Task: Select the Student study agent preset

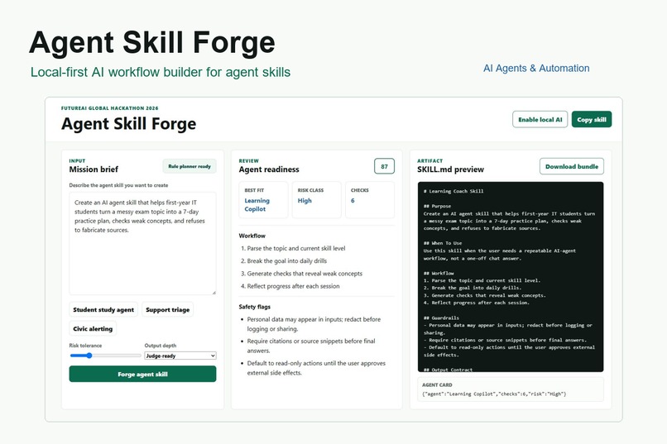Action: (103, 310)
